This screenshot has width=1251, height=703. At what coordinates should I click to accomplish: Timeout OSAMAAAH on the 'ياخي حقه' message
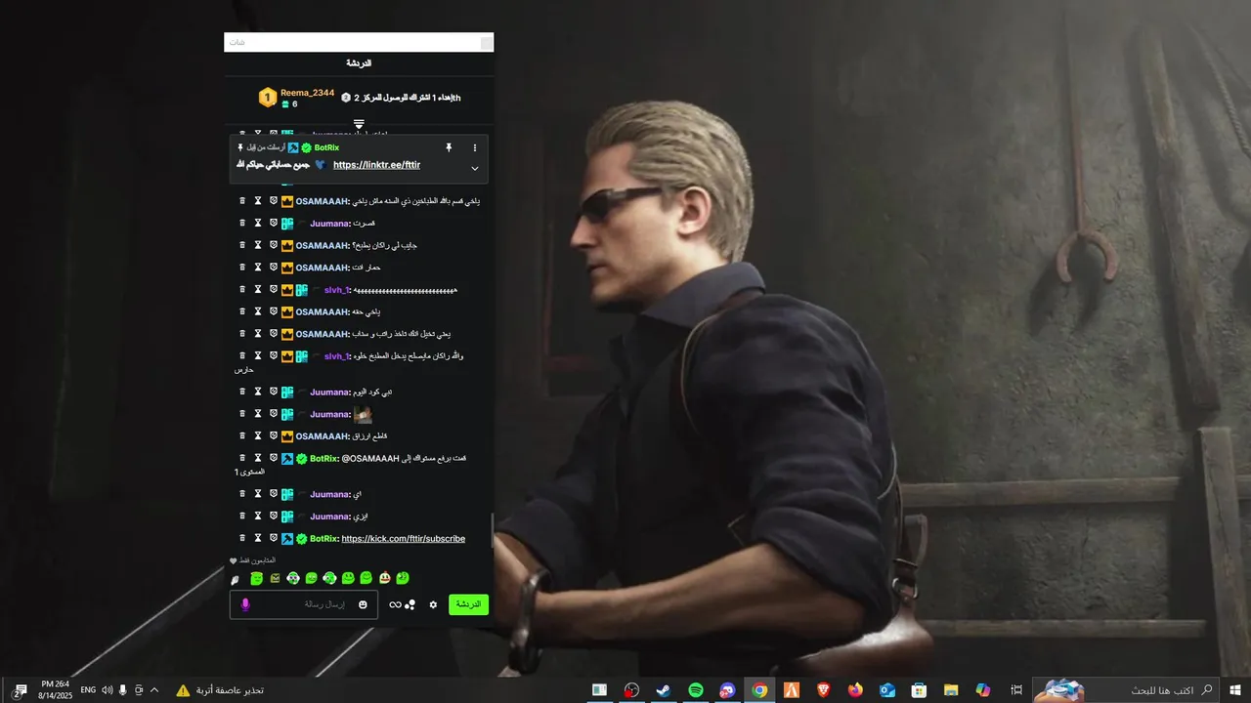click(x=258, y=311)
